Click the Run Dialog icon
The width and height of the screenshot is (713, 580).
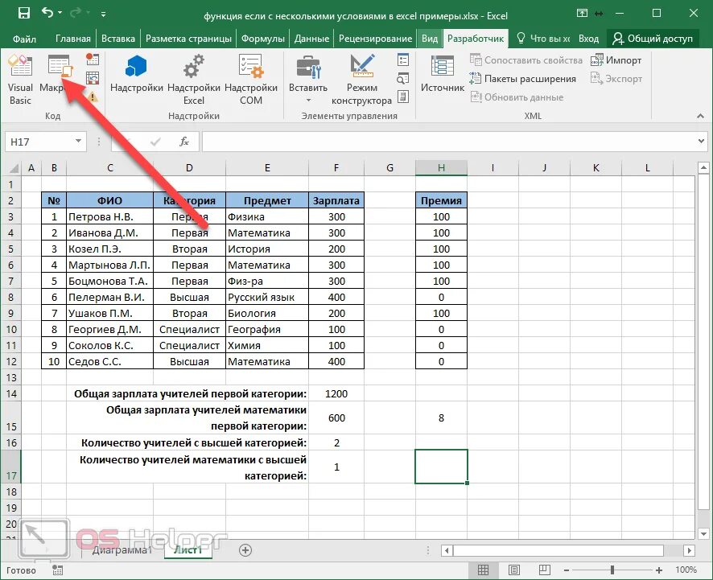coord(403,97)
